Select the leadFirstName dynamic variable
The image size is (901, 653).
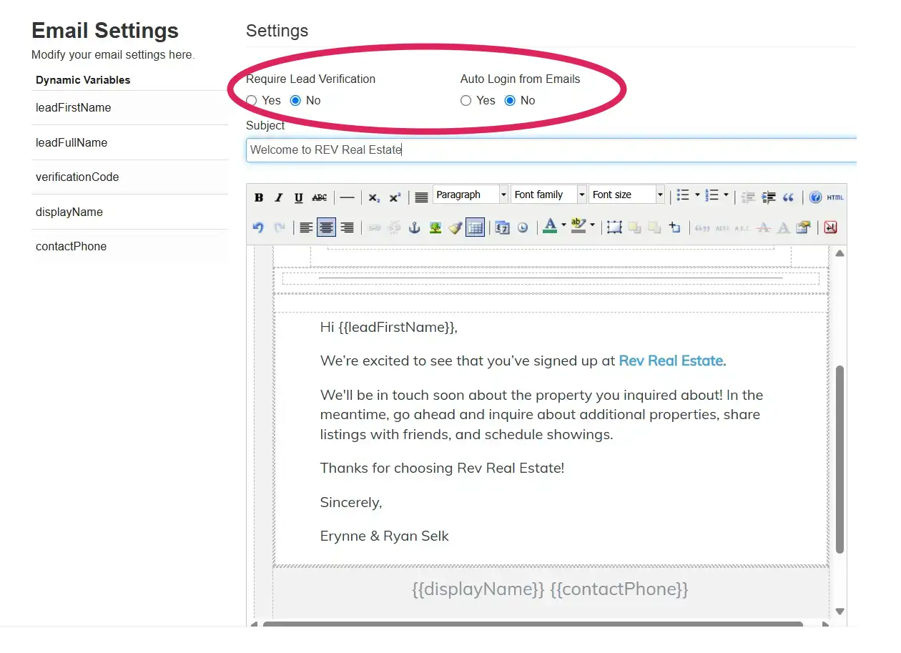click(129, 108)
